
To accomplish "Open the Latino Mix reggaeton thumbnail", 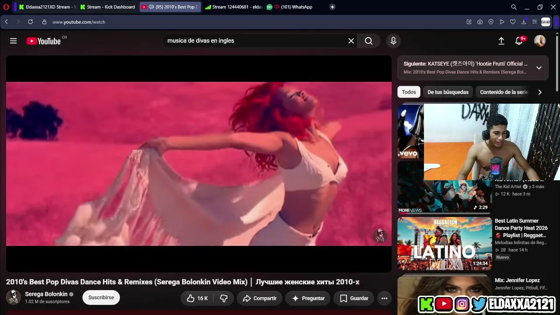I will click(444, 244).
